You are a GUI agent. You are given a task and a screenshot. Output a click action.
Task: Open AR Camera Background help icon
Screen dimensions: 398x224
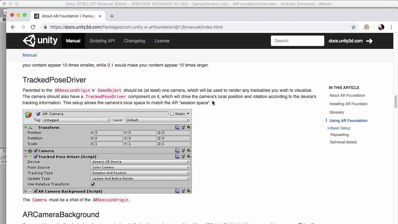pos(177,191)
